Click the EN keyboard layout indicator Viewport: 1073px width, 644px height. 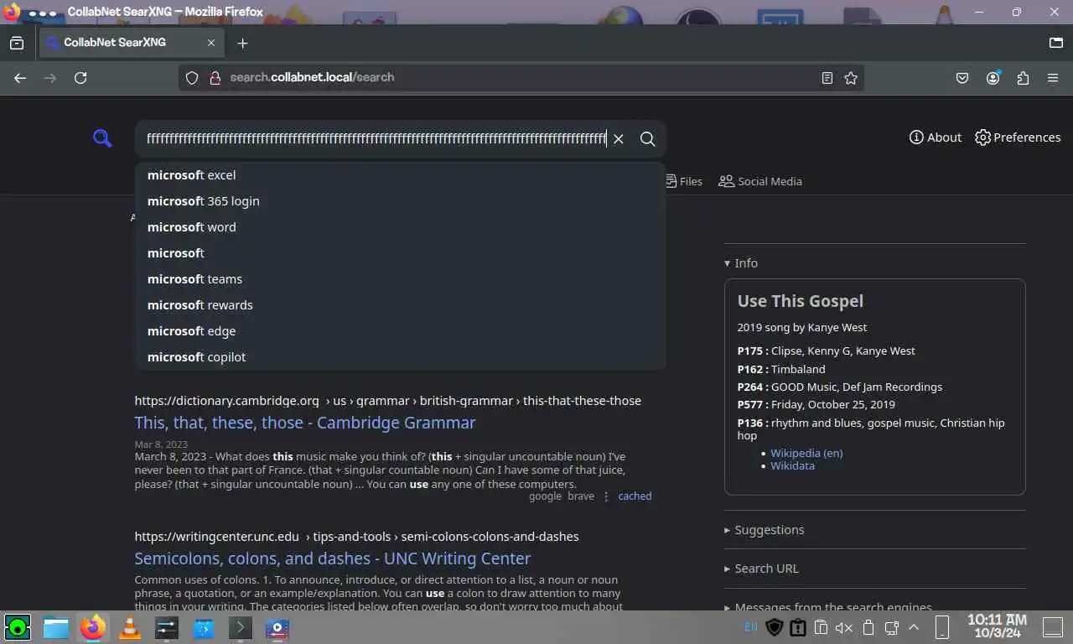pos(750,626)
